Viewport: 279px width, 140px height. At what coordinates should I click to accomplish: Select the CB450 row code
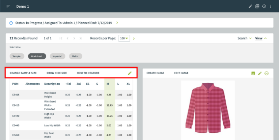point(16,135)
